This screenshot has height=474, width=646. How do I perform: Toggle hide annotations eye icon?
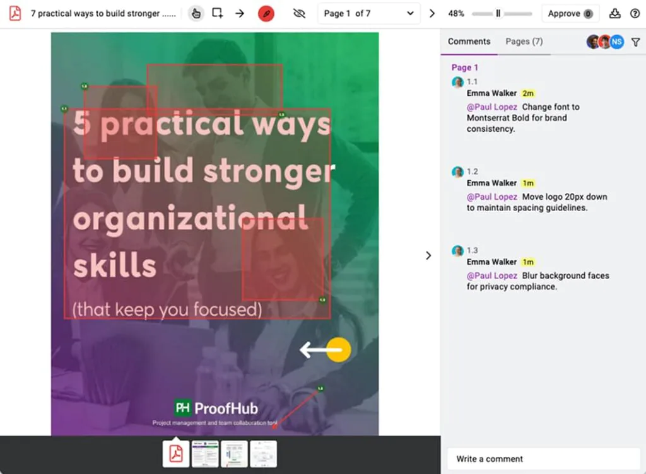299,13
